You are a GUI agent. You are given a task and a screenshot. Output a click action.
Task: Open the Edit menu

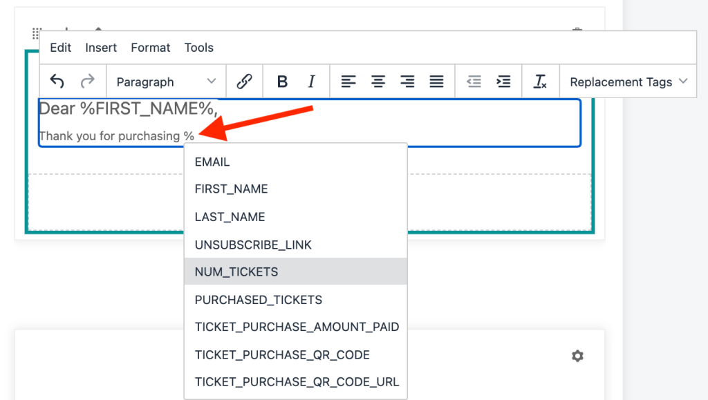pos(61,48)
